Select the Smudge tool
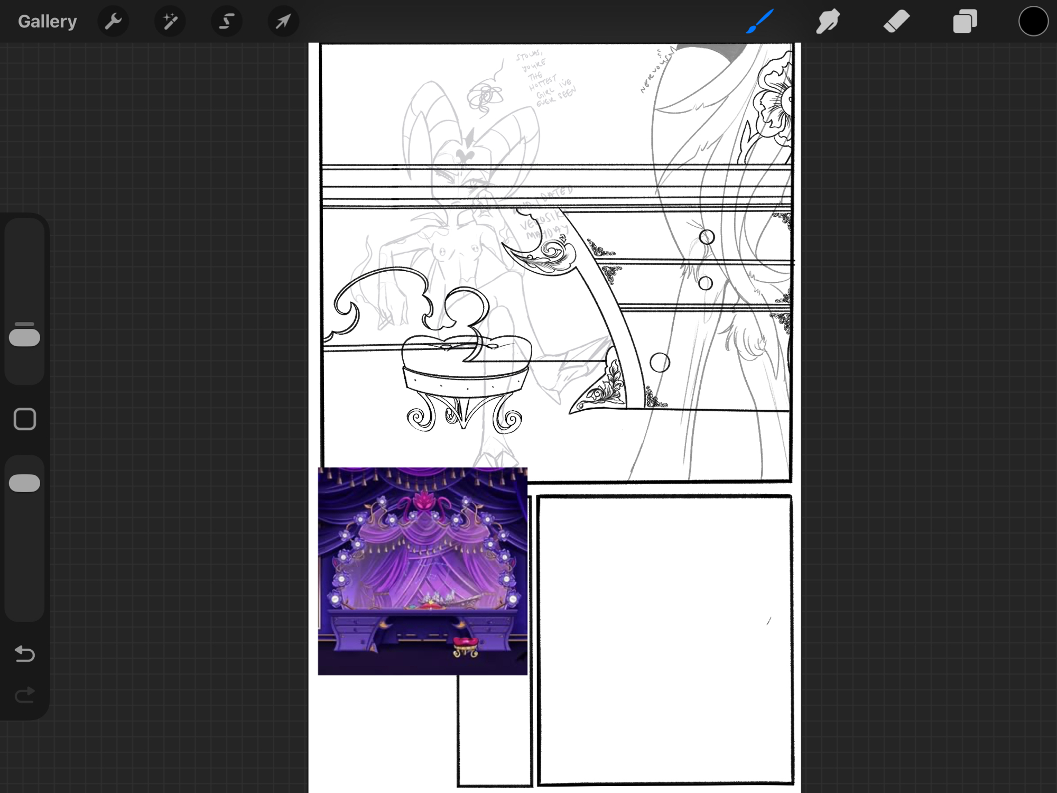This screenshot has width=1057, height=793. pos(828,22)
